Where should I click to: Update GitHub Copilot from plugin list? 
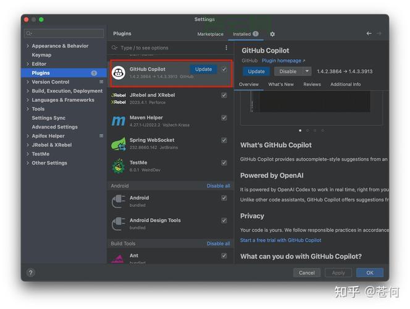click(203, 69)
